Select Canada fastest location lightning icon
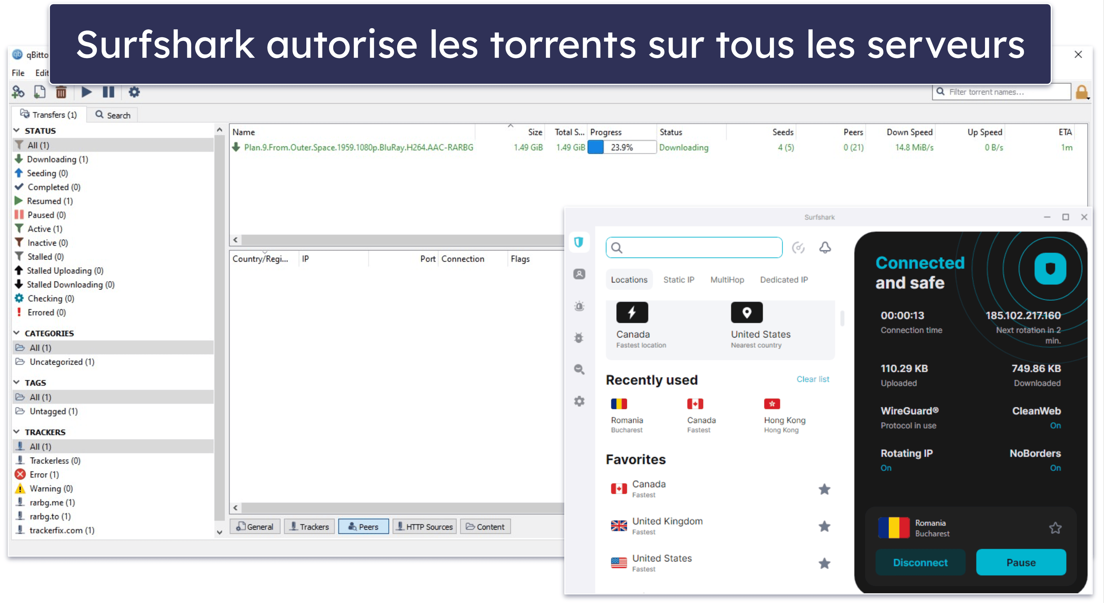The height and width of the screenshot is (603, 1104). click(632, 312)
